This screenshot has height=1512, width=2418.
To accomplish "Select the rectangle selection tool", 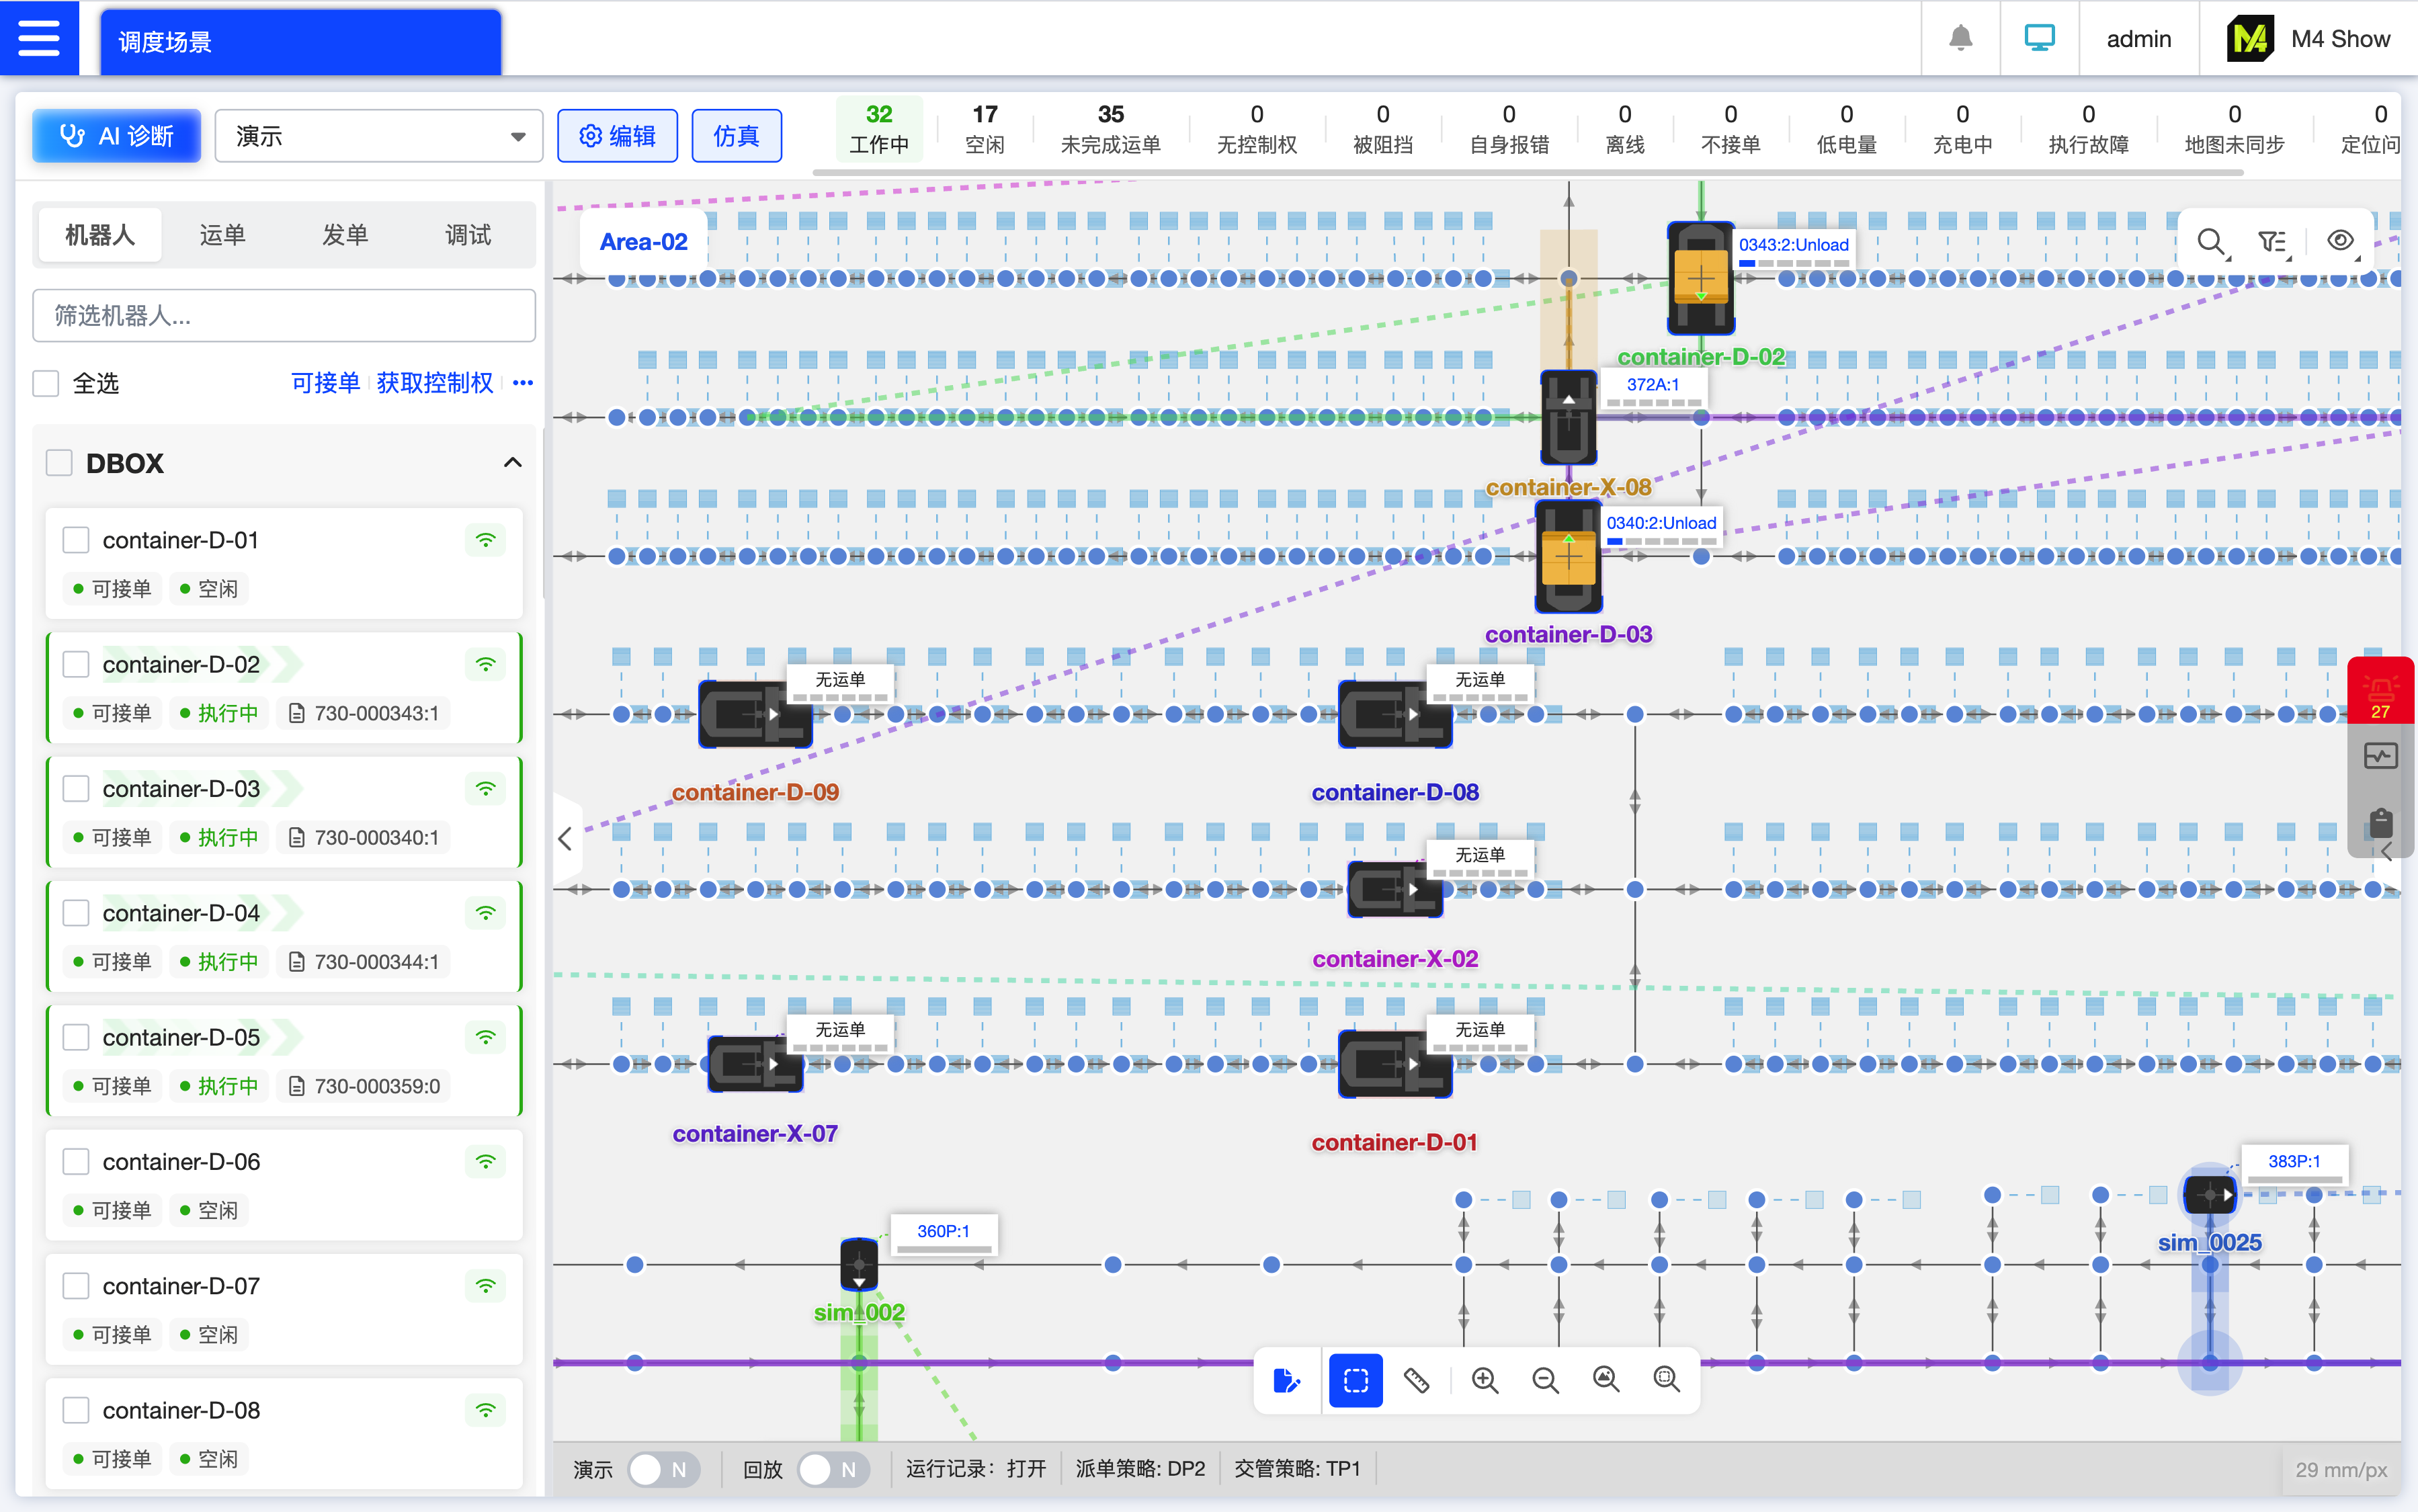I will point(1355,1380).
